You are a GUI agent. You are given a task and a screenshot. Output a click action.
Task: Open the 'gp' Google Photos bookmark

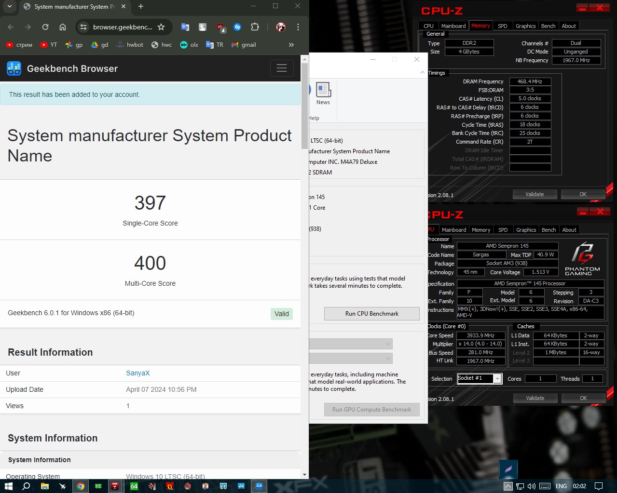tap(74, 45)
